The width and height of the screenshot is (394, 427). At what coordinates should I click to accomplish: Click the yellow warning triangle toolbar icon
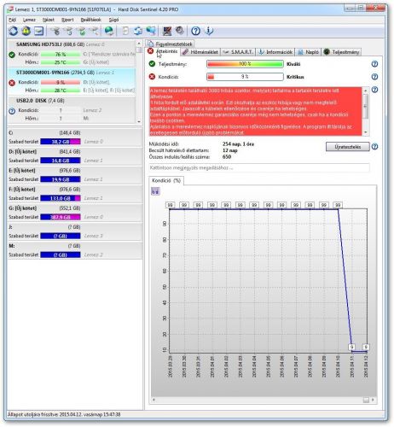26,31
